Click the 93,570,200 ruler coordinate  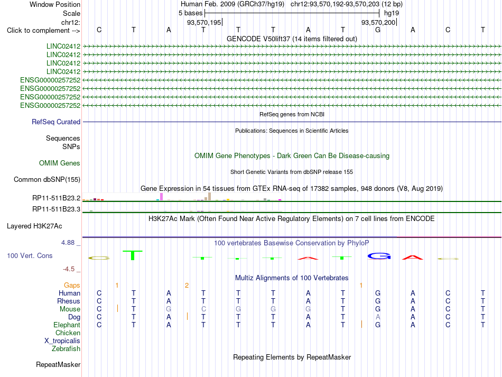coord(378,22)
